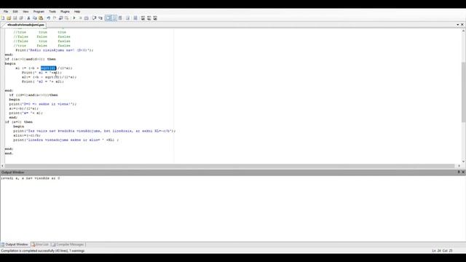This screenshot has width=466, height=262.
Task: Open the File menu
Action: click(x=6, y=12)
